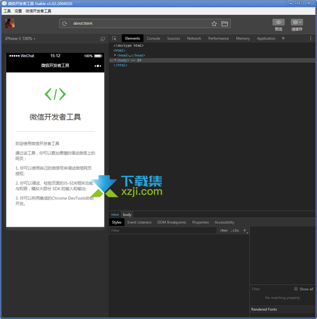Screen dimensions: 317x319
Task: Switch to the Elements tab
Action: [133, 38]
